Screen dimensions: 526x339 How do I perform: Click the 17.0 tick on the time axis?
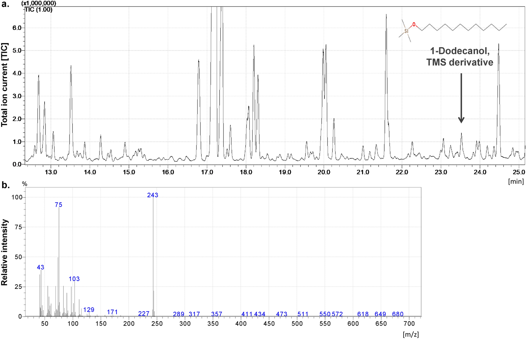[x=207, y=172]
